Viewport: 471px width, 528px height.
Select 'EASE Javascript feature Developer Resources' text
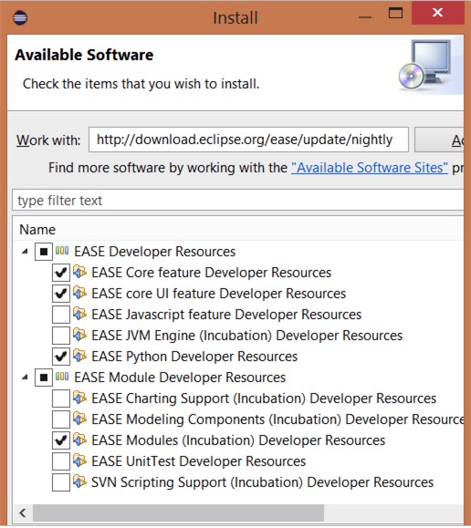tap(226, 315)
